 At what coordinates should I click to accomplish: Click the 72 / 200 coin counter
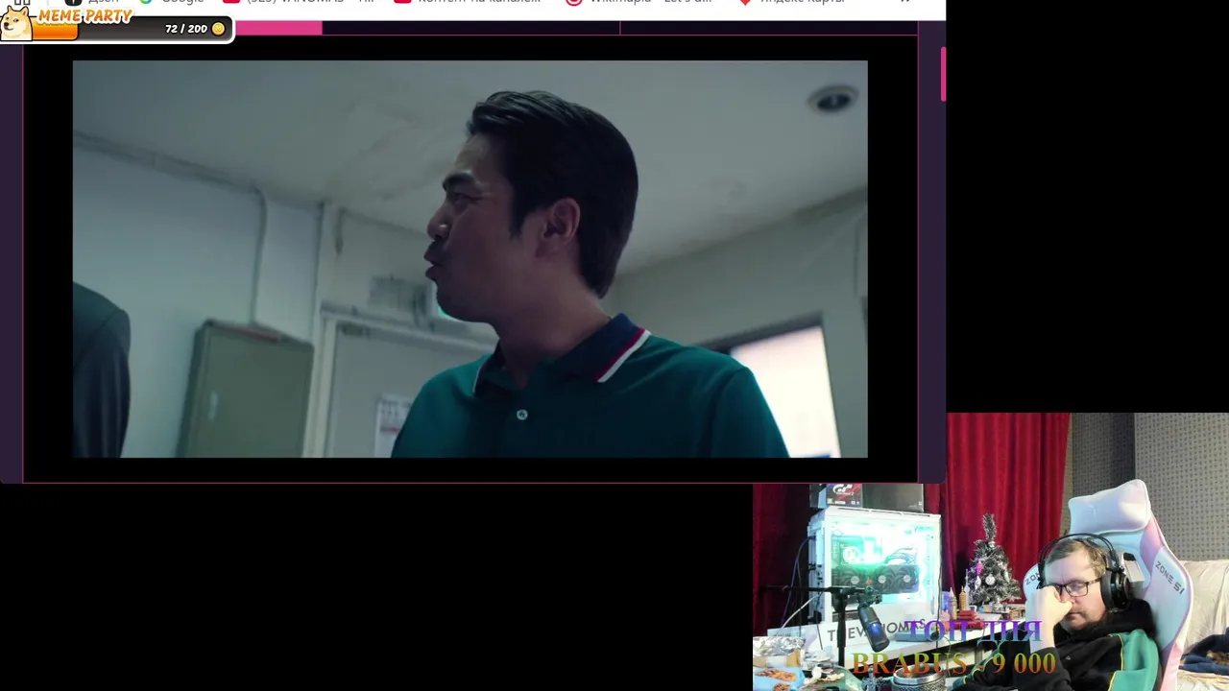(x=186, y=29)
